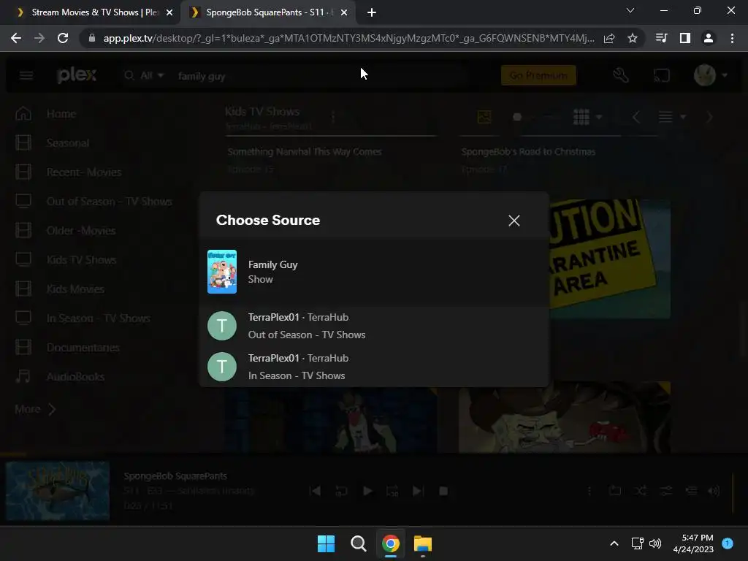Click the Go Premium button
The image size is (748, 561).
(538, 75)
